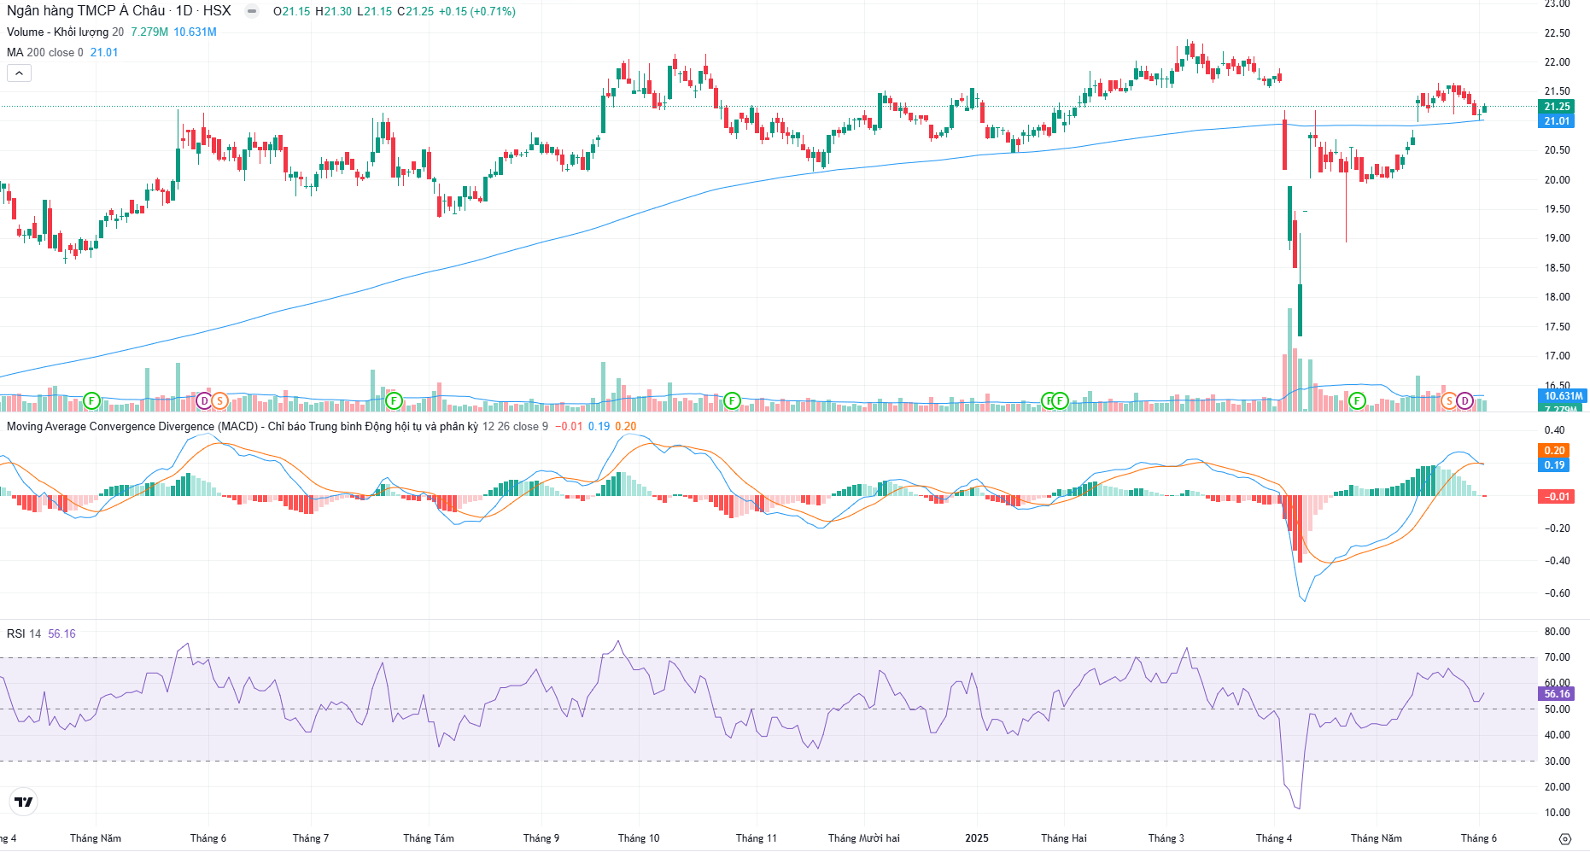Select the MACD indicator legend title
This screenshot has width=1590, height=852.
click(x=243, y=426)
